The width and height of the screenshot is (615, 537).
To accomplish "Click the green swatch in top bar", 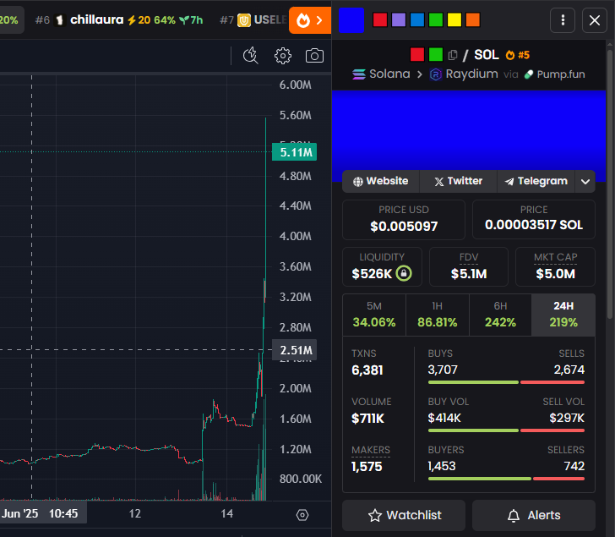I will click(x=436, y=20).
